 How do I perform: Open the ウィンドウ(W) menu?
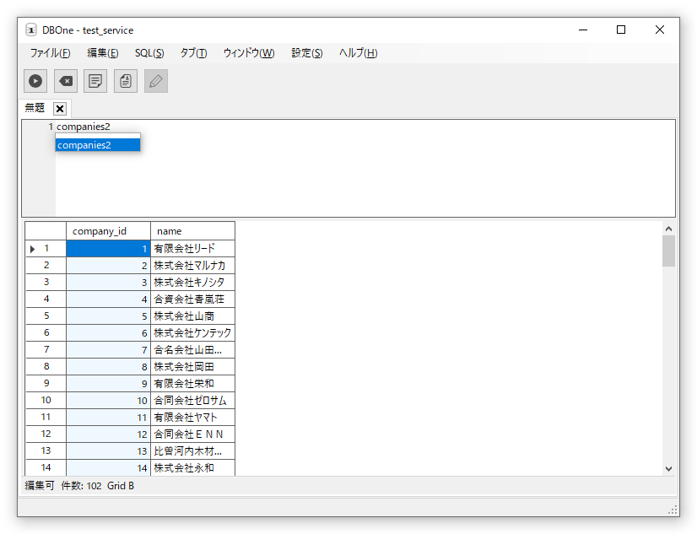(x=248, y=53)
